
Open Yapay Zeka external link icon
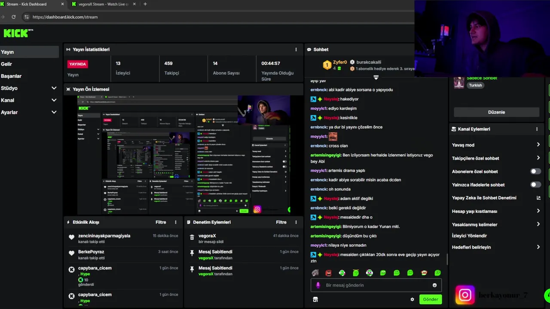tap(538, 198)
